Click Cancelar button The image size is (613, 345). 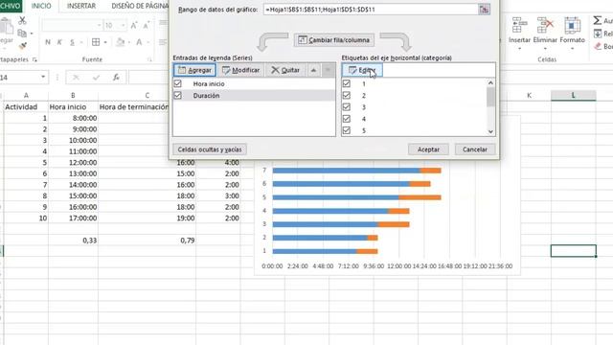coord(475,149)
